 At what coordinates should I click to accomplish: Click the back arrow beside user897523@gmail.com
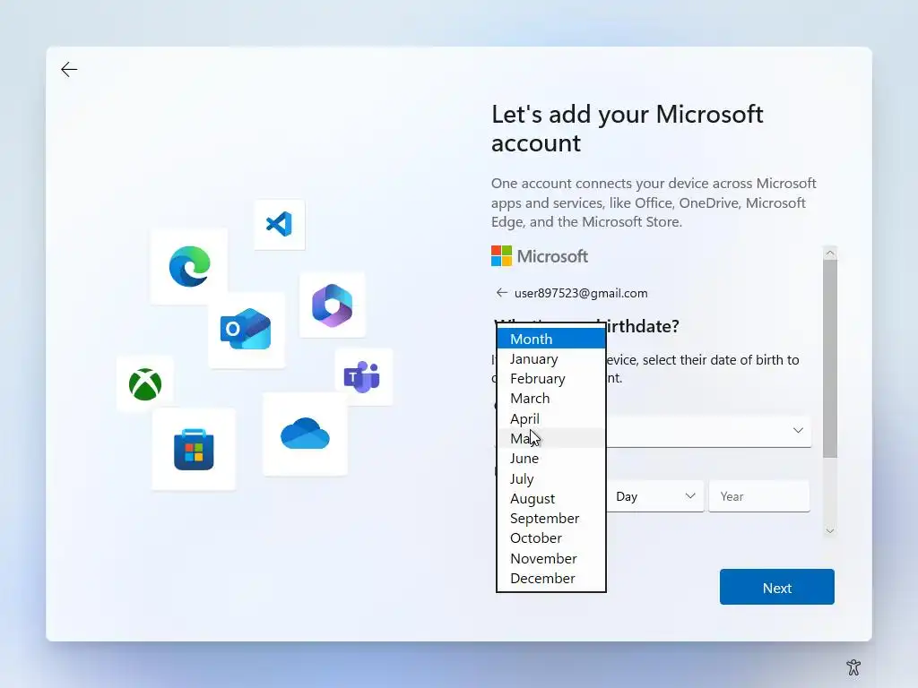[501, 293]
